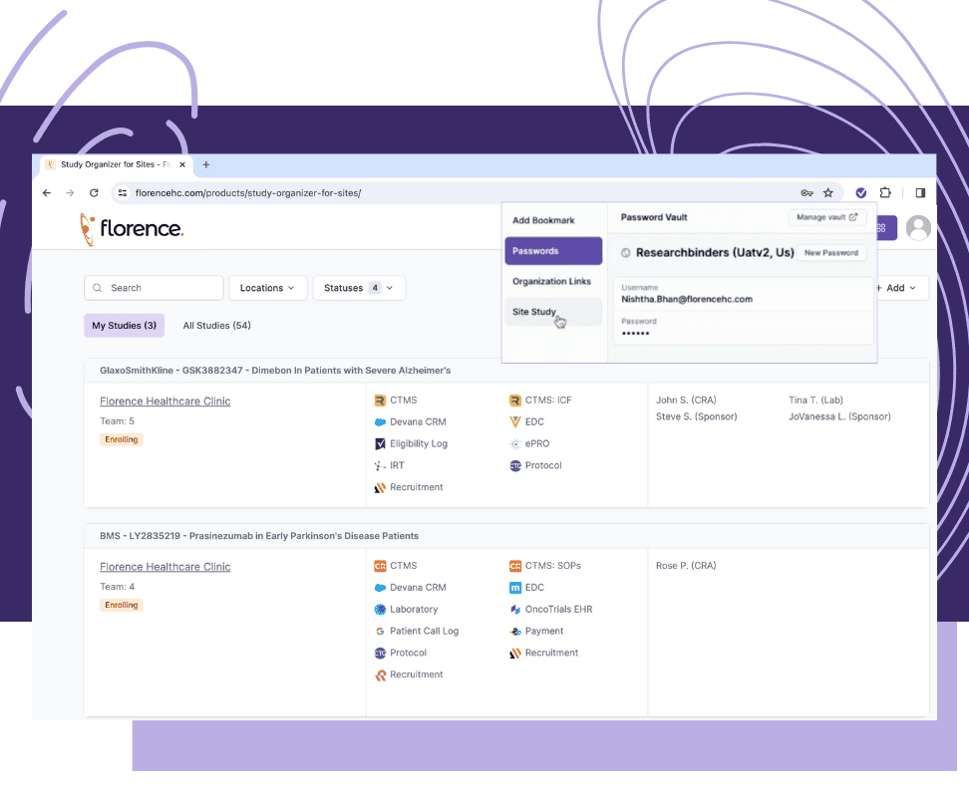
Task: Expand the Locations dropdown
Action: pos(267,288)
